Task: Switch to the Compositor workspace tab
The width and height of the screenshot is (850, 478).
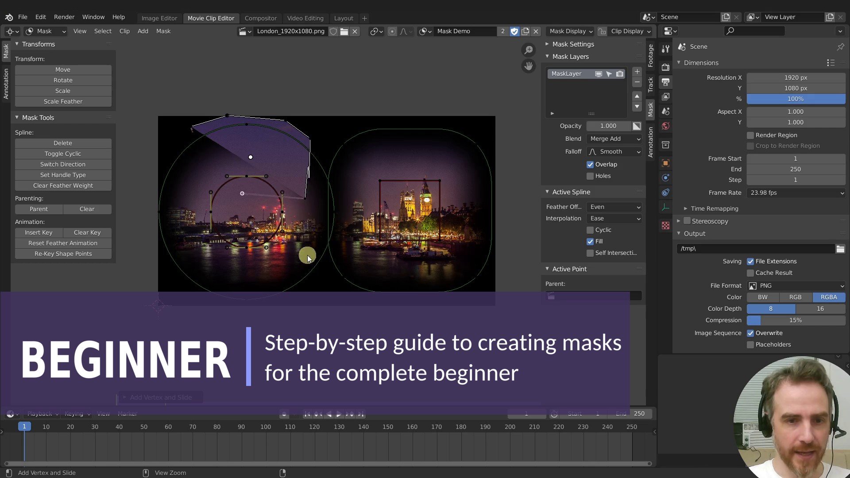Action: pos(260,18)
